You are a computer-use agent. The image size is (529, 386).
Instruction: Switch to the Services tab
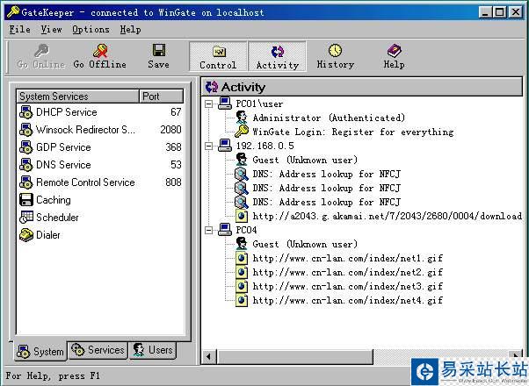[98, 350]
